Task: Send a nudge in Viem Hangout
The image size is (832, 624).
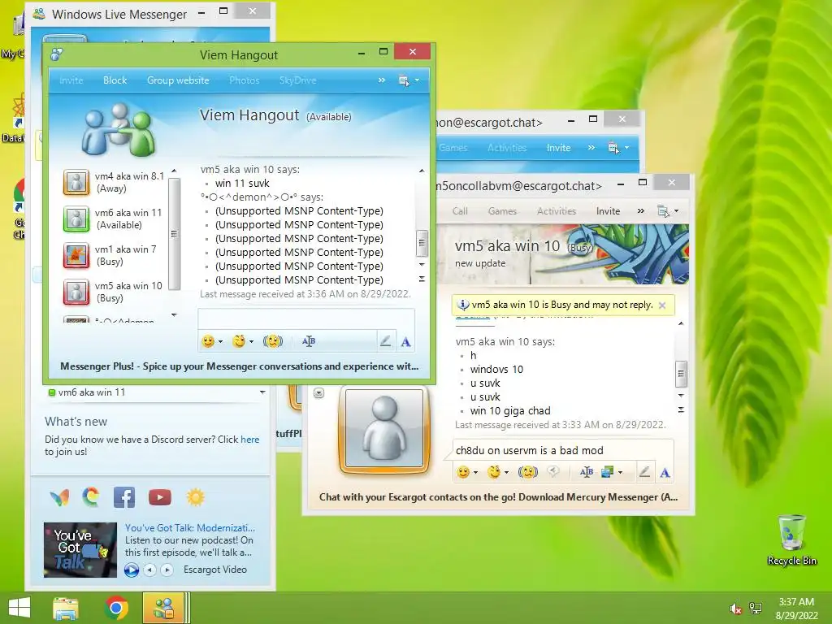Action: (273, 341)
